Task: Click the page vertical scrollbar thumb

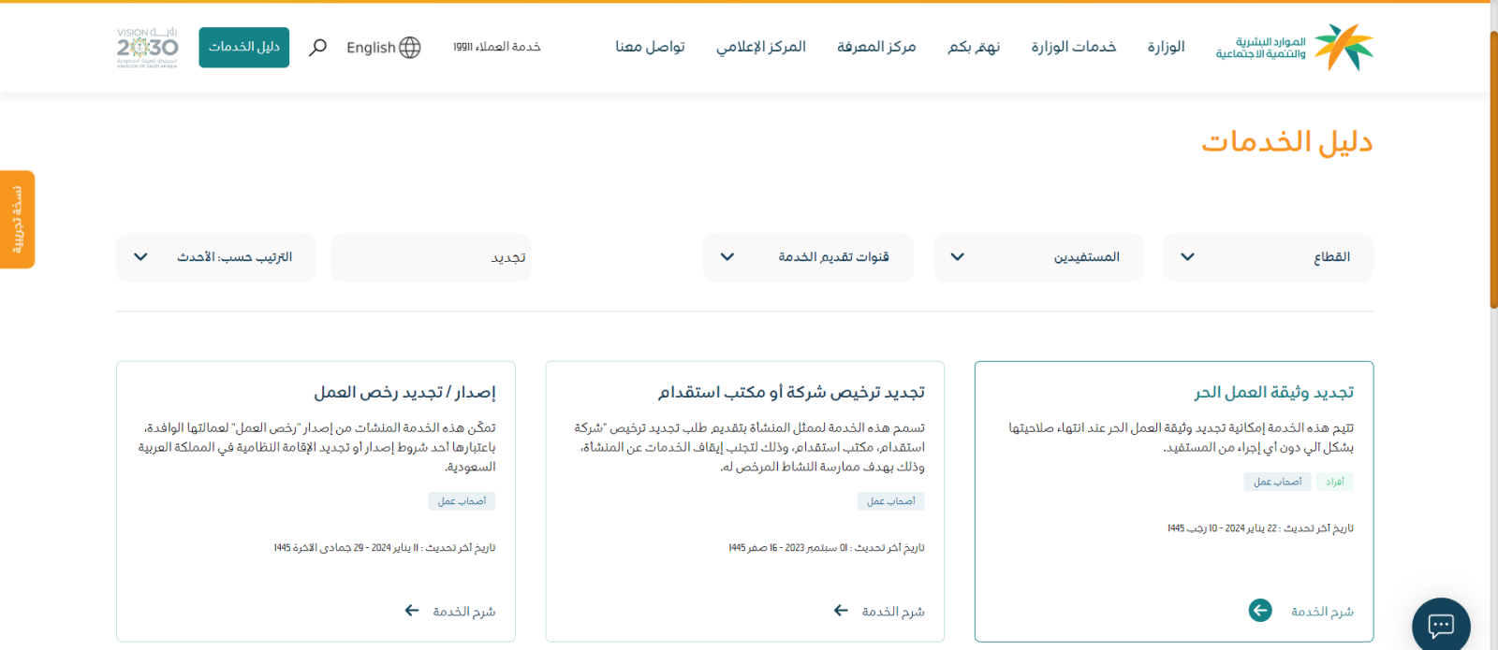Action: tap(1493, 168)
